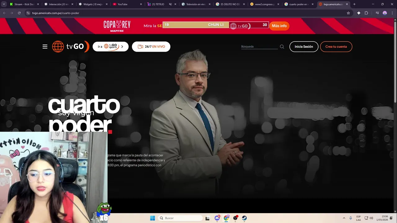Open Discord from the taskbar
Screen dimensions: 397x223
coord(217,218)
